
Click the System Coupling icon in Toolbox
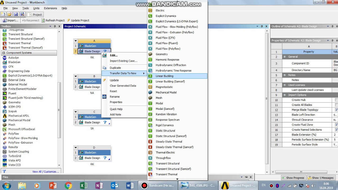point(4,151)
